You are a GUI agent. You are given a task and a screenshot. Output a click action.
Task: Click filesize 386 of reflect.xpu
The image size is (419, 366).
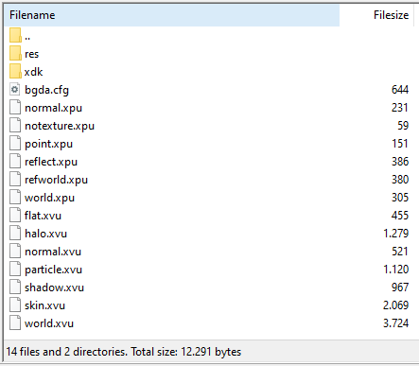400,162
